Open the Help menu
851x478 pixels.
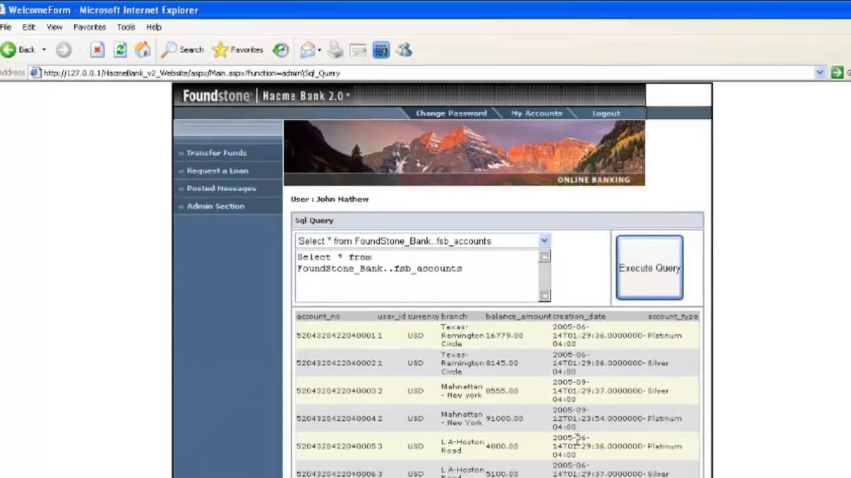(x=154, y=27)
